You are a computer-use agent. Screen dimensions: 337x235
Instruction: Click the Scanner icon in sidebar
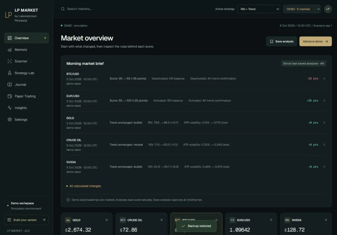click(10, 61)
